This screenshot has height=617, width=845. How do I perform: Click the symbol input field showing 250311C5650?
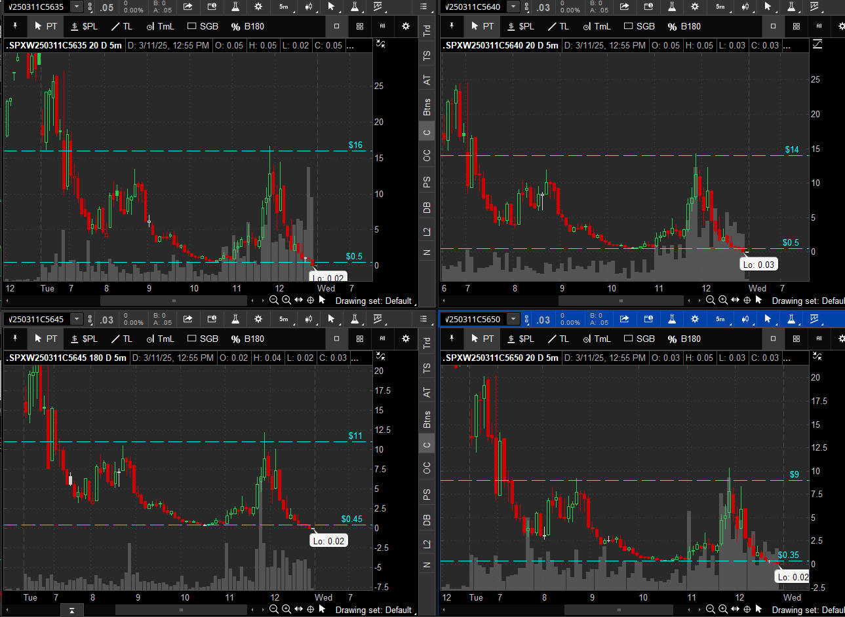point(473,319)
